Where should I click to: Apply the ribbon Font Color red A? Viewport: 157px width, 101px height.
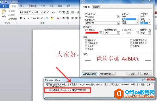click(58, 18)
